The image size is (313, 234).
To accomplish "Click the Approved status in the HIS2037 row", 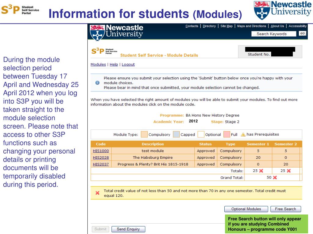I will click(x=206, y=164).
